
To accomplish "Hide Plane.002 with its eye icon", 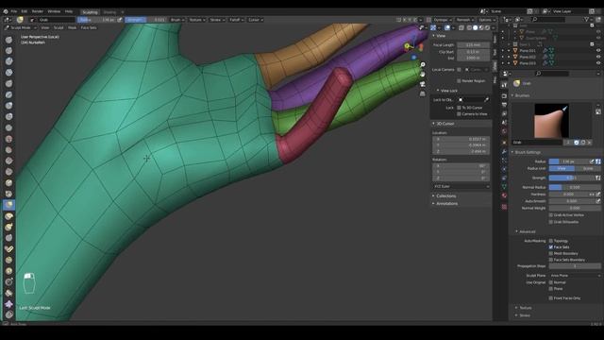I will pos(598,57).
